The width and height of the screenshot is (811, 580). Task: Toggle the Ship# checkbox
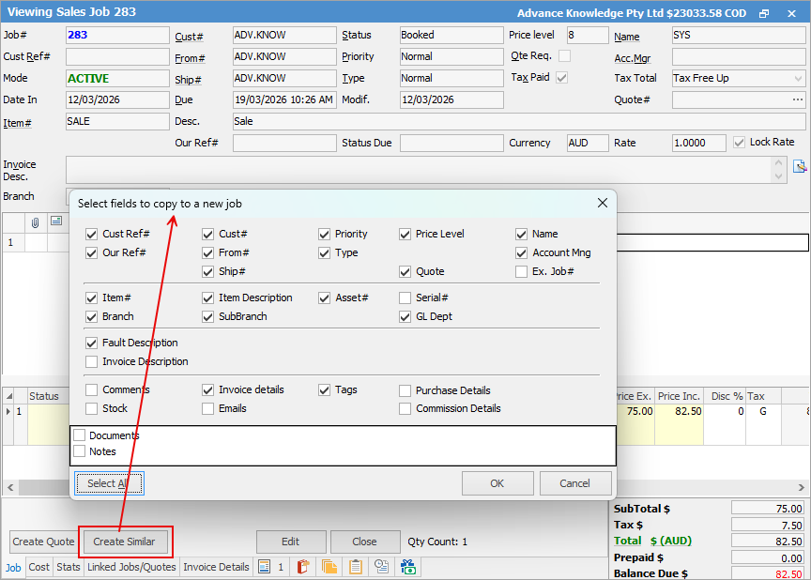click(208, 271)
